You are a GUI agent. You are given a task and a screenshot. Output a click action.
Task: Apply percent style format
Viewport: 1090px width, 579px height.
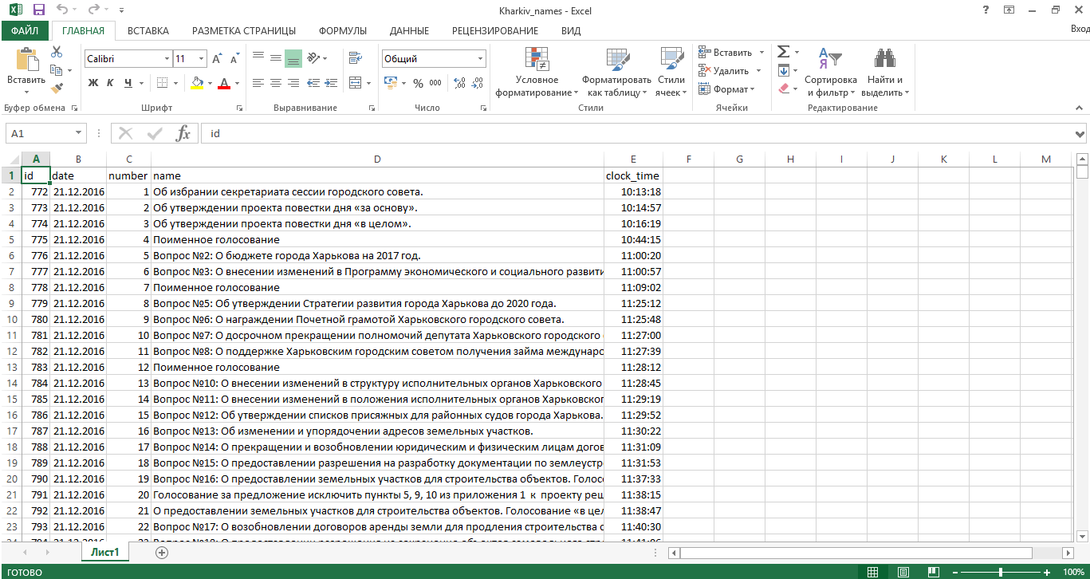(x=418, y=83)
